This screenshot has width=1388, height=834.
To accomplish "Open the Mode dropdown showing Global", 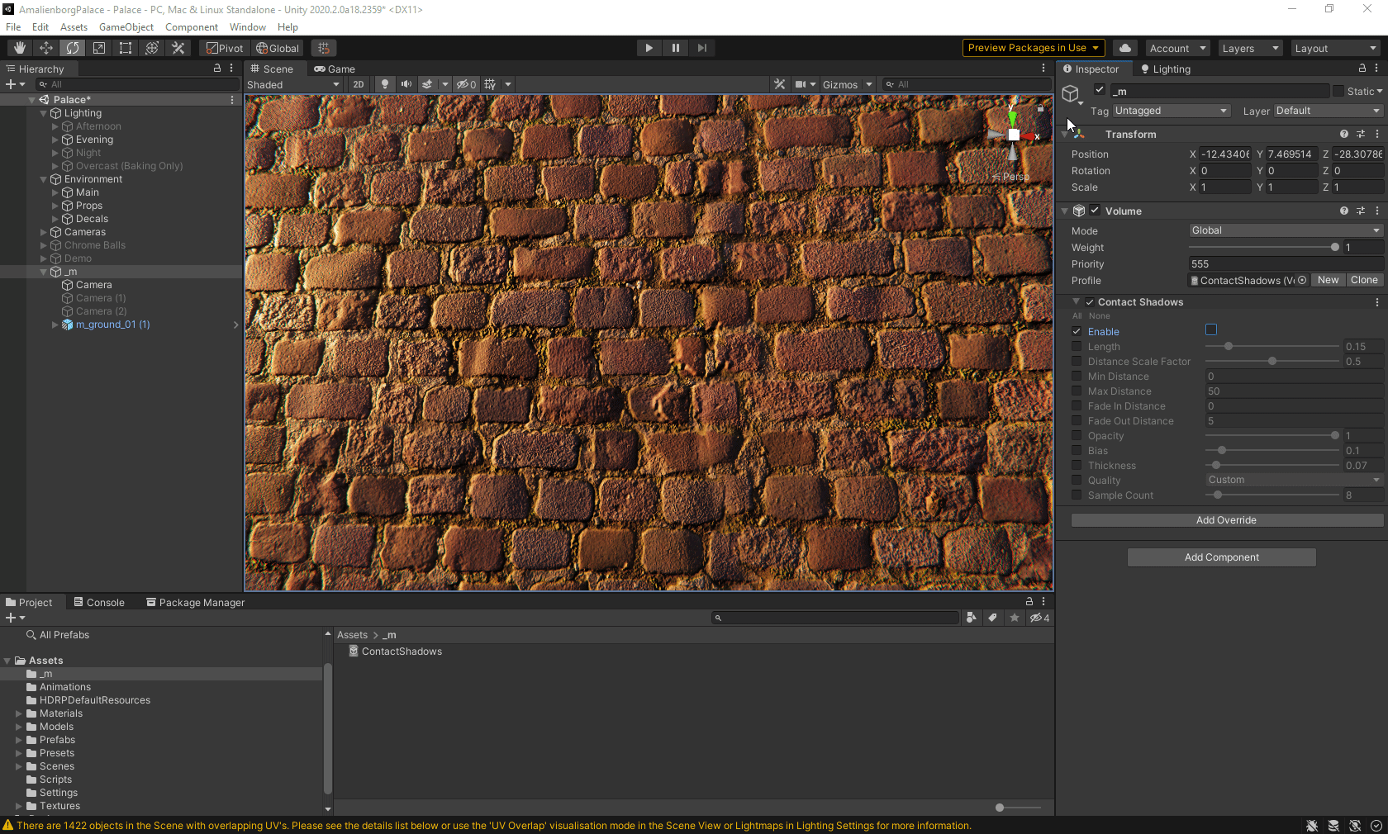I will tap(1285, 230).
